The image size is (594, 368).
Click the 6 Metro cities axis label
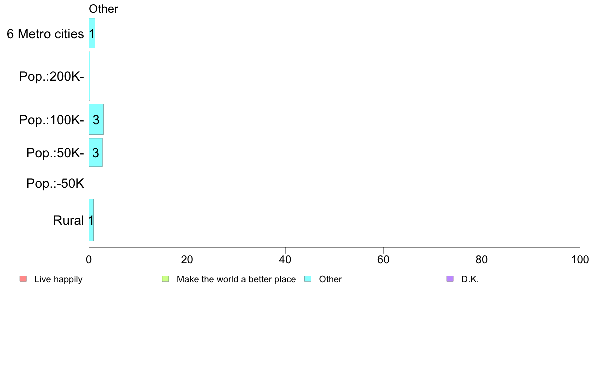(x=45, y=34)
